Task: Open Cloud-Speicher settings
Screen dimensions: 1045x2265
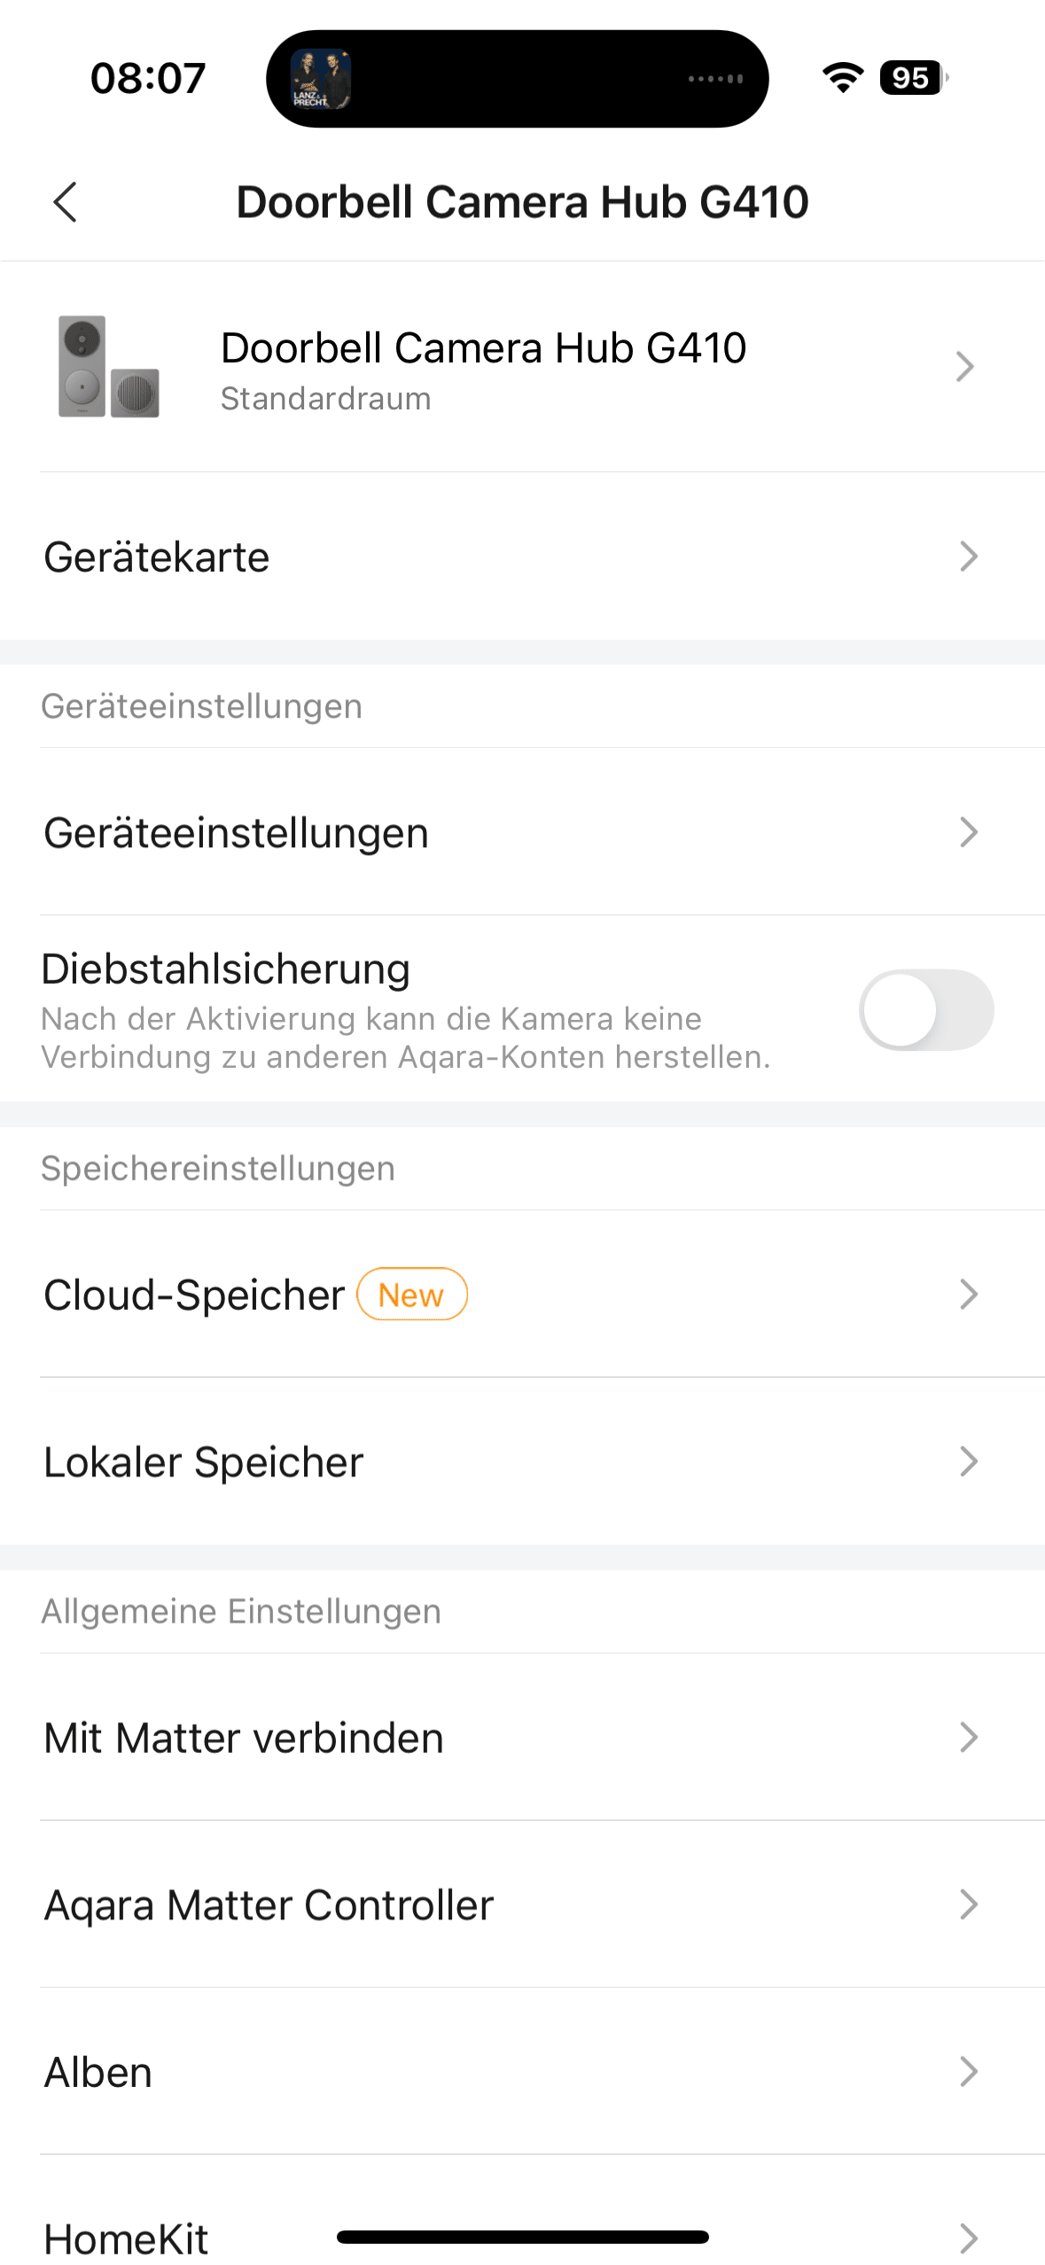Action: click(x=194, y=1295)
